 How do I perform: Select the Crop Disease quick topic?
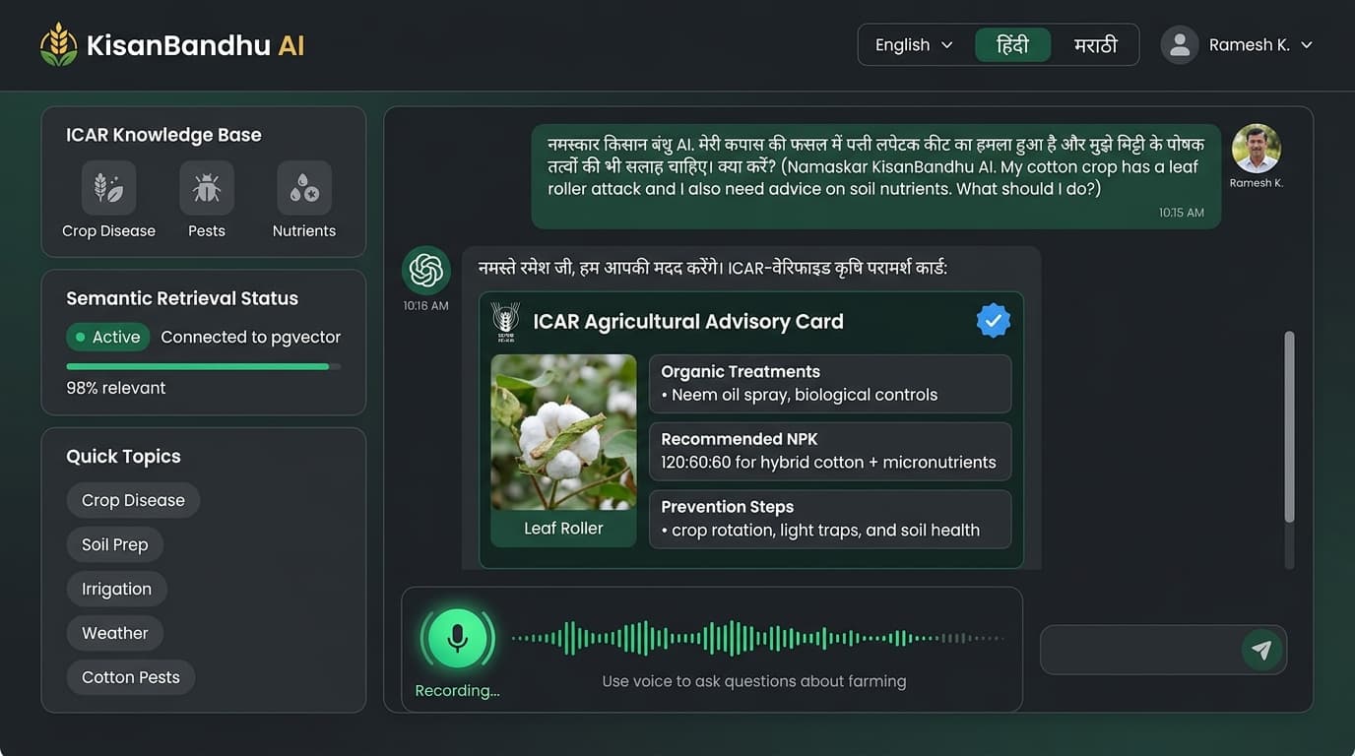(x=133, y=500)
